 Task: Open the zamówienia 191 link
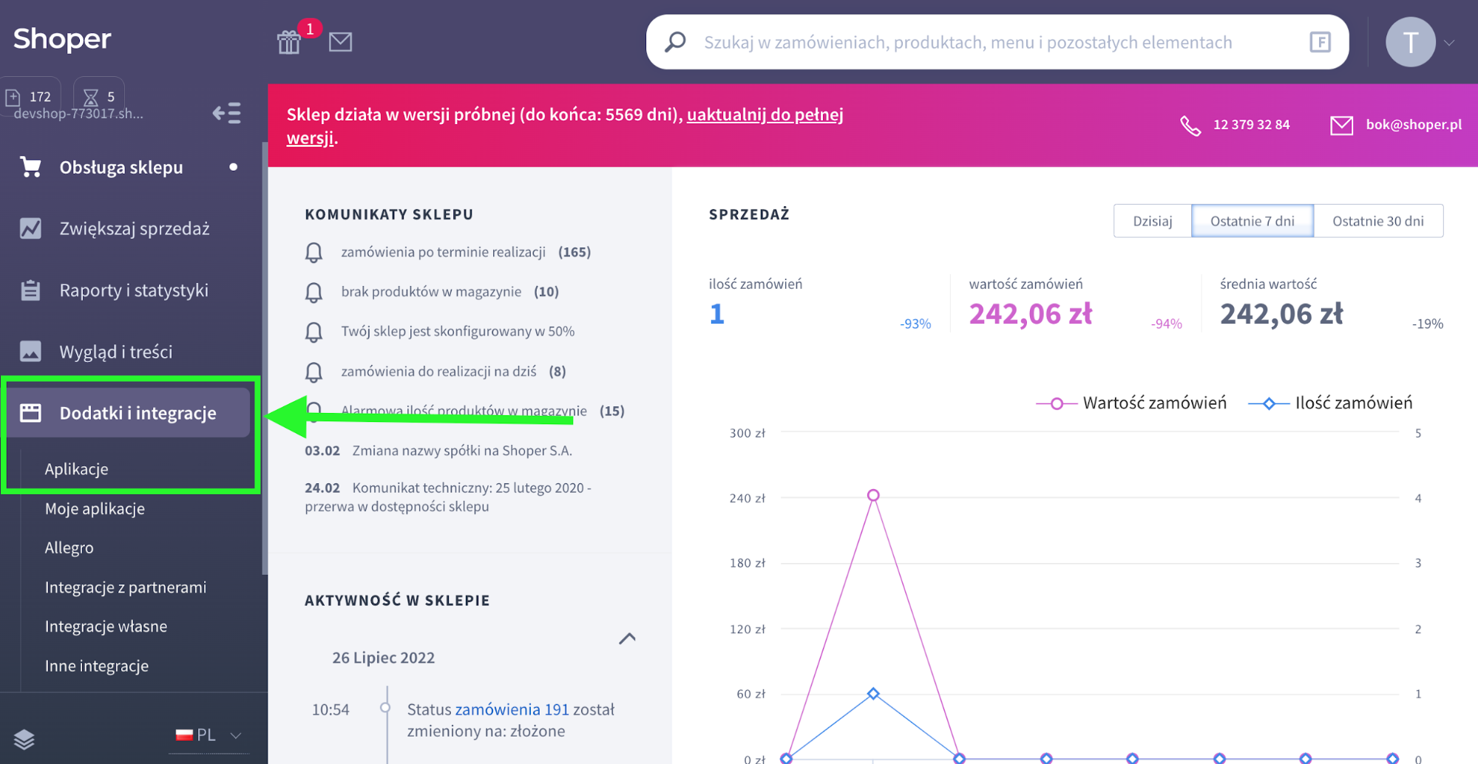[512, 709]
